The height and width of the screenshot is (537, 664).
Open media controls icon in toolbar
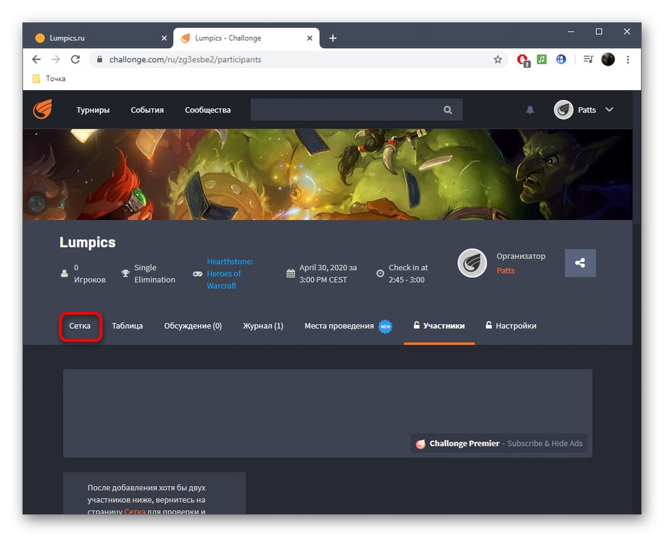pos(589,59)
